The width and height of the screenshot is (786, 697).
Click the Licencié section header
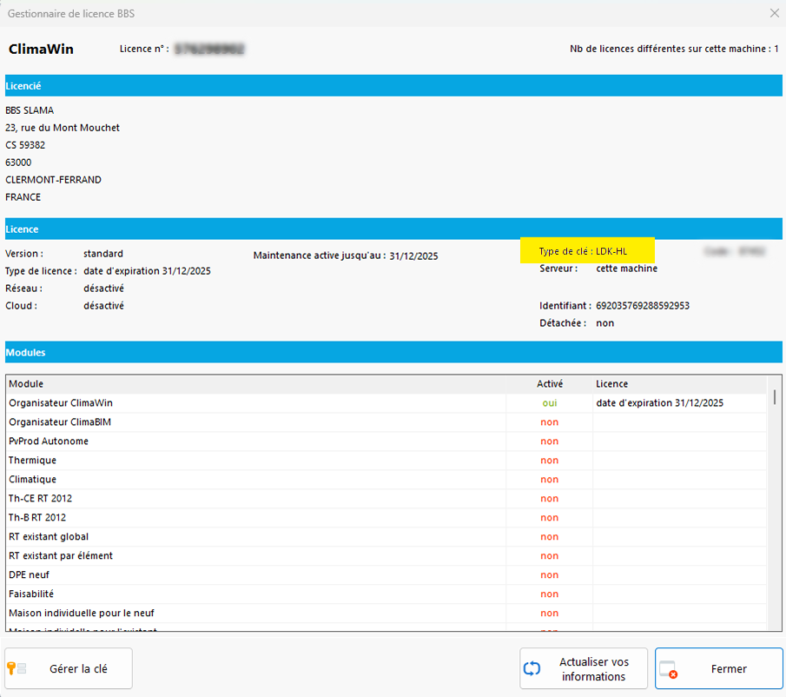(x=393, y=86)
